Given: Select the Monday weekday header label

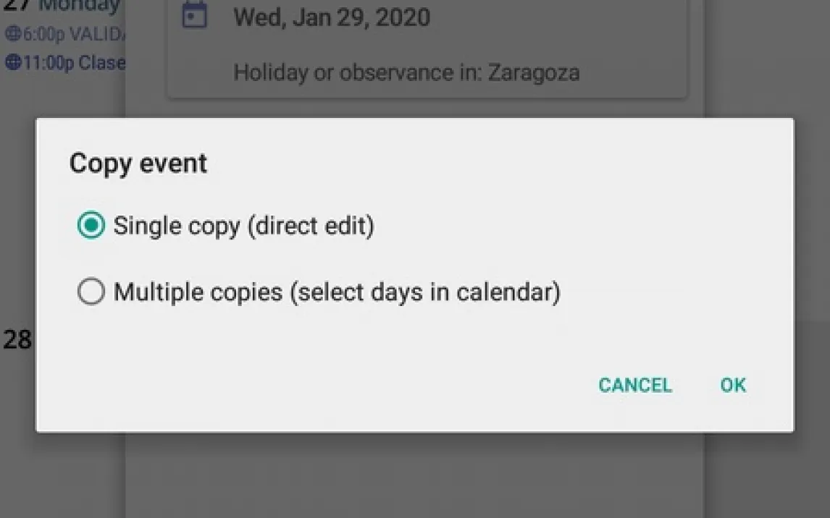Looking at the screenshot, I should [78, 6].
